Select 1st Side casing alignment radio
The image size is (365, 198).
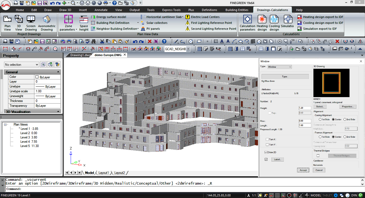pyautogui.click(x=320, y=119)
